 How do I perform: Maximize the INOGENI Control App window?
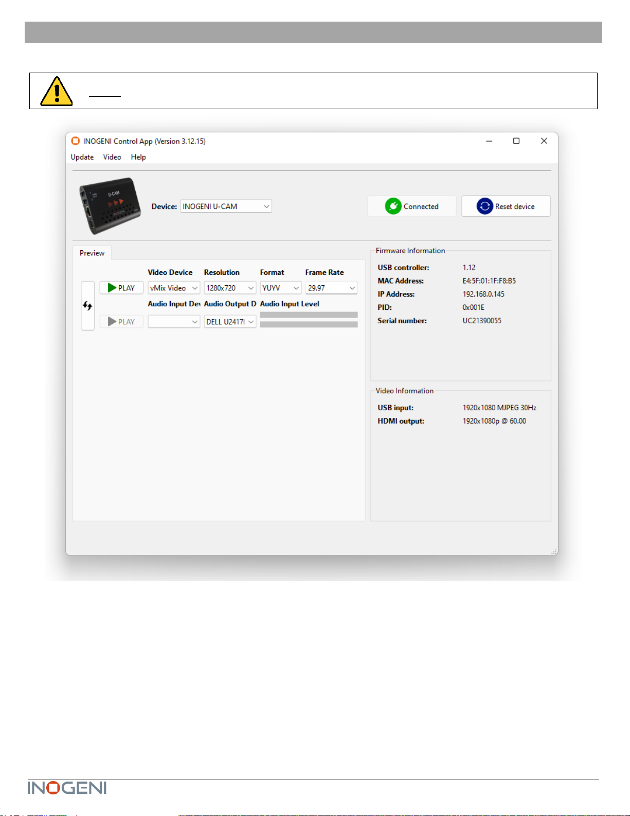pyautogui.click(x=516, y=141)
